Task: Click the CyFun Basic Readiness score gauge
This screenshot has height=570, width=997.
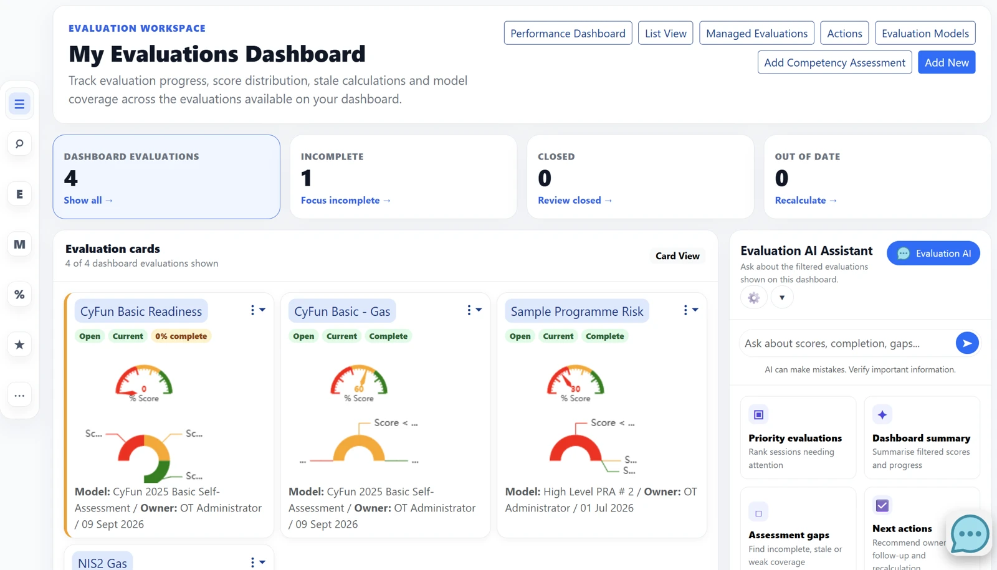Action: tap(144, 383)
